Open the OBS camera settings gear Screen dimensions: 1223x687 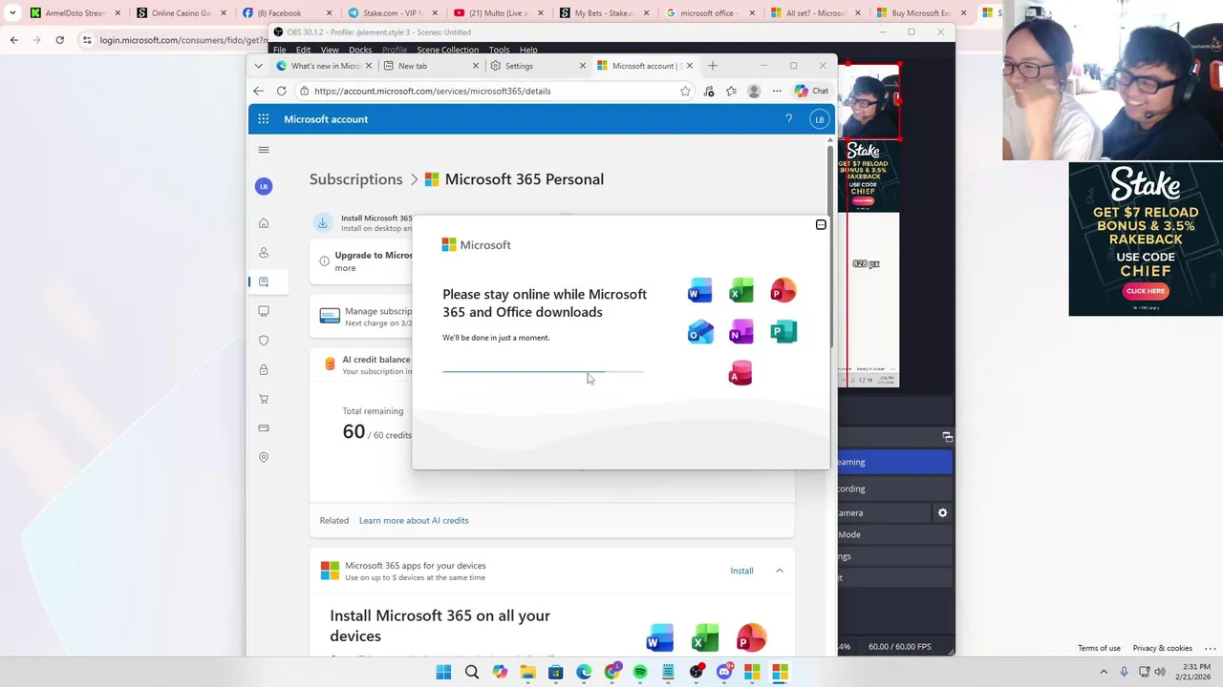click(942, 513)
